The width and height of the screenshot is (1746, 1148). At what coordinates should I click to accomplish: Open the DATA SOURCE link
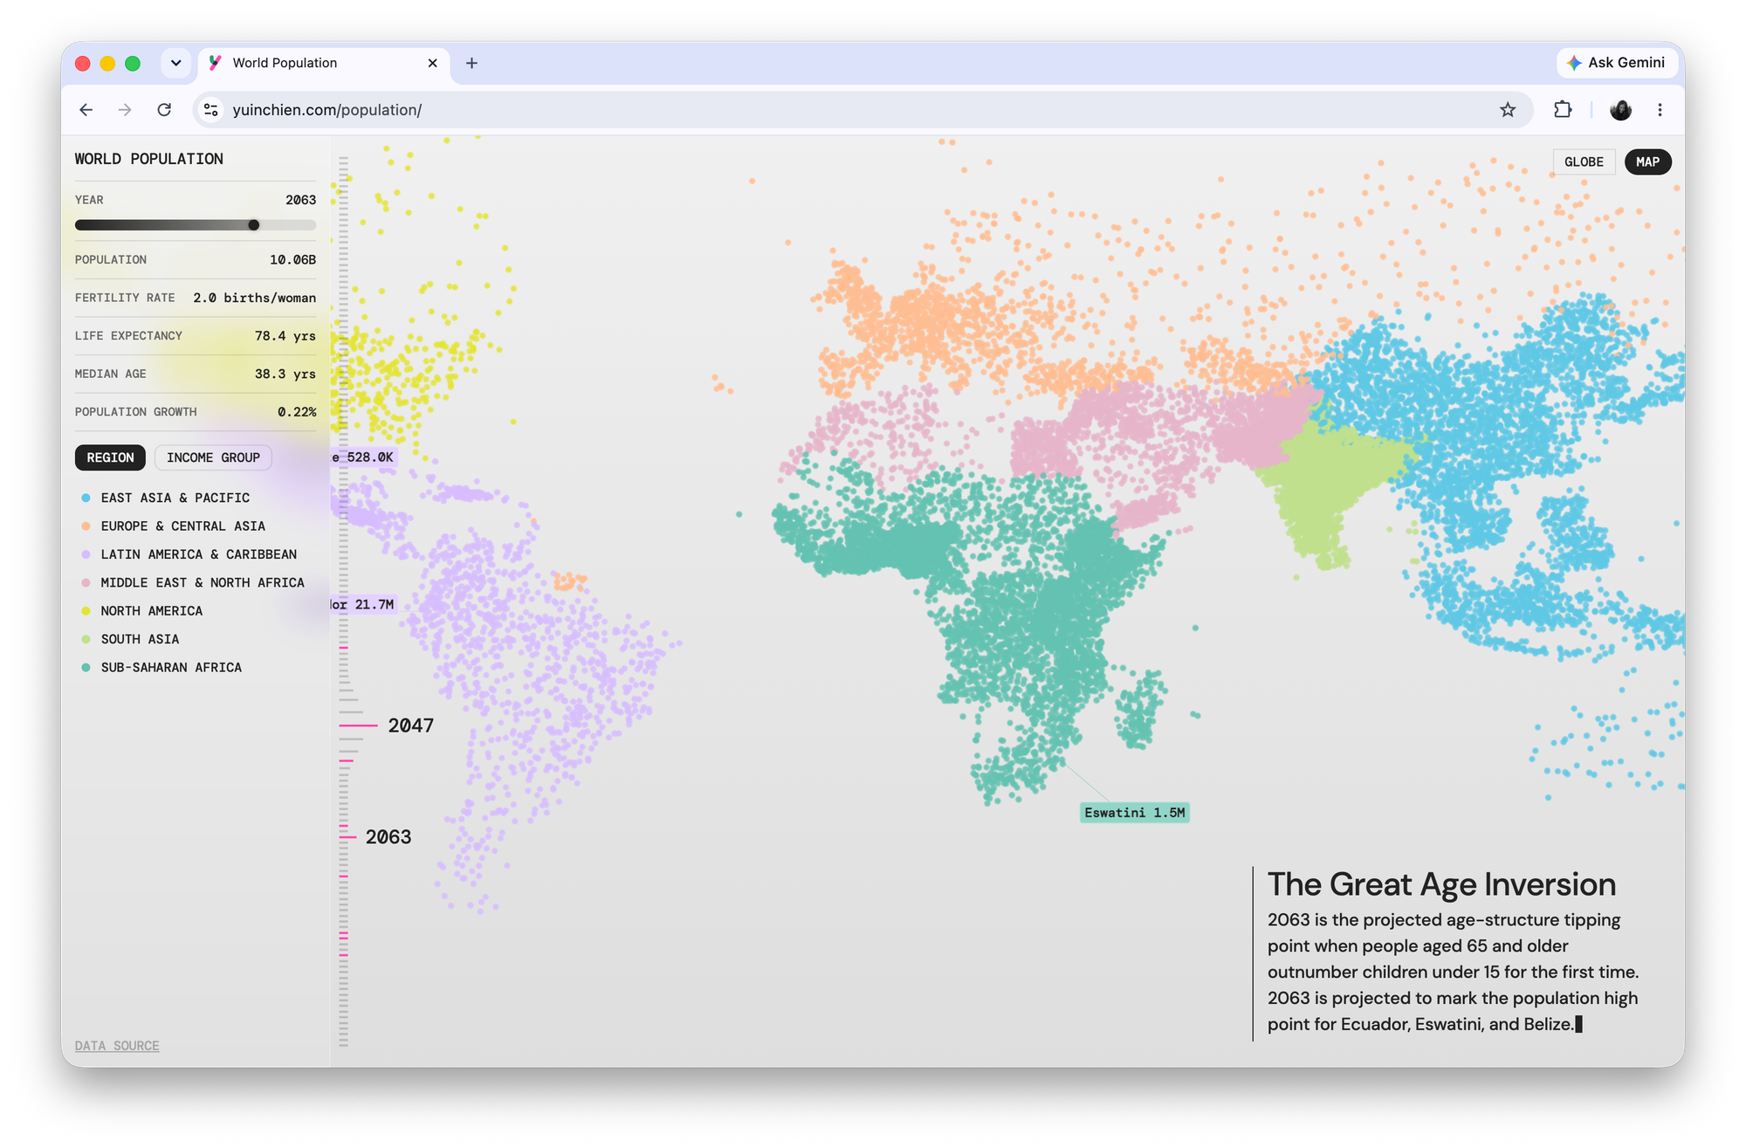[x=117, y=1046]
